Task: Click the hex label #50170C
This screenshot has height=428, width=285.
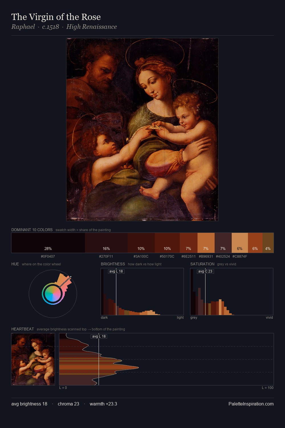Action: click(167, 257)
